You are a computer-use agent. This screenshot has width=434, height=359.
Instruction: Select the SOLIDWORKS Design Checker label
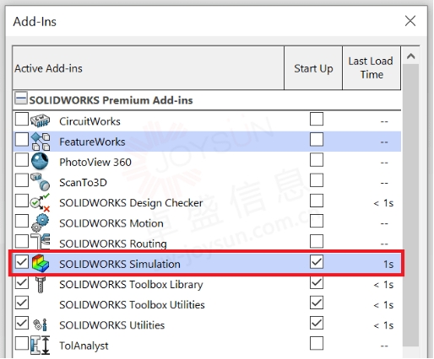coord(131,203)
